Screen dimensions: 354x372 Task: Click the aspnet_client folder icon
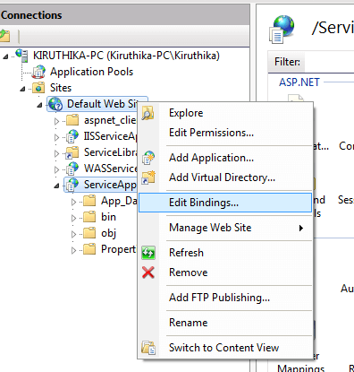(72, 120)
